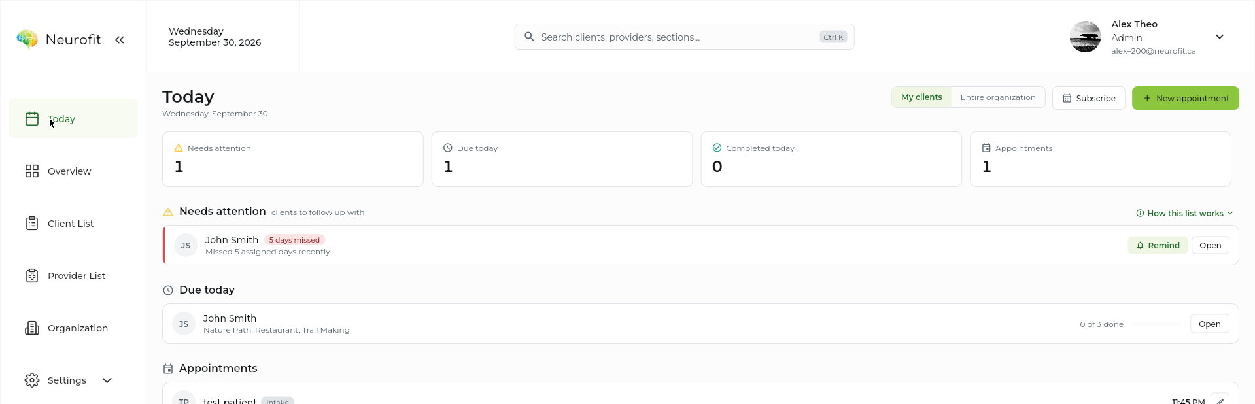1255x404 pixels.
Task: Click the alex+200@neurofit.ca email
Action: click(1153, 51)
